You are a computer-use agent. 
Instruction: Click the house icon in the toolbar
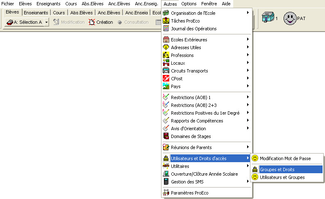(268, 17)
